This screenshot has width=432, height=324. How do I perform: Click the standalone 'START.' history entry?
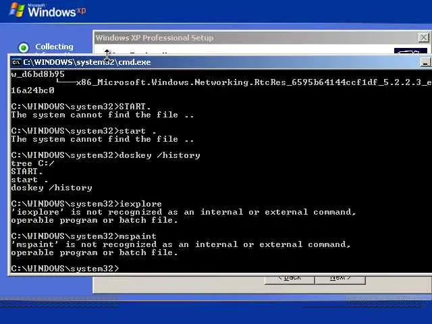tap(27, 171)
